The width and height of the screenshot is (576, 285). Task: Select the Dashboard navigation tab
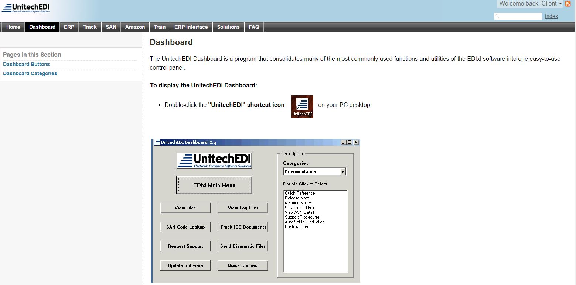[x=42, y=27]
